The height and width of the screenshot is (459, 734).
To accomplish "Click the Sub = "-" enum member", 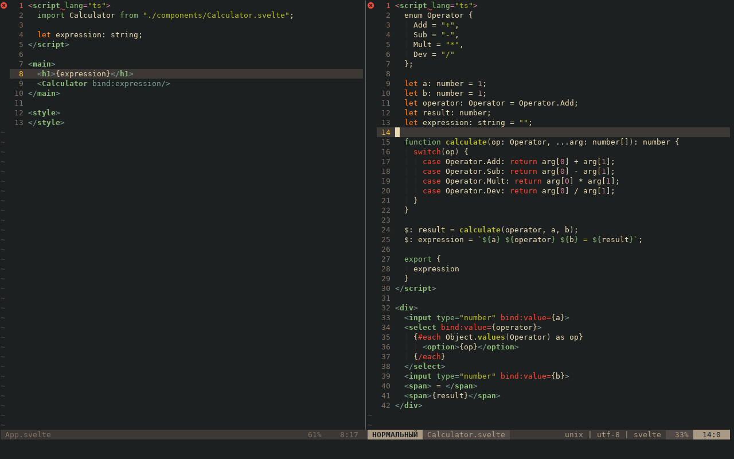I will tap(436, 34).
